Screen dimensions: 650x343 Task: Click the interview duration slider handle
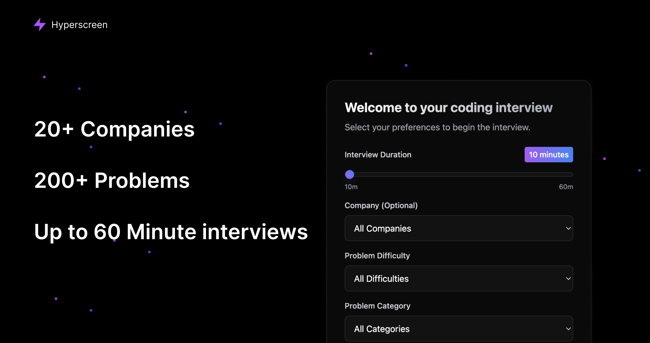coord(350,174)
